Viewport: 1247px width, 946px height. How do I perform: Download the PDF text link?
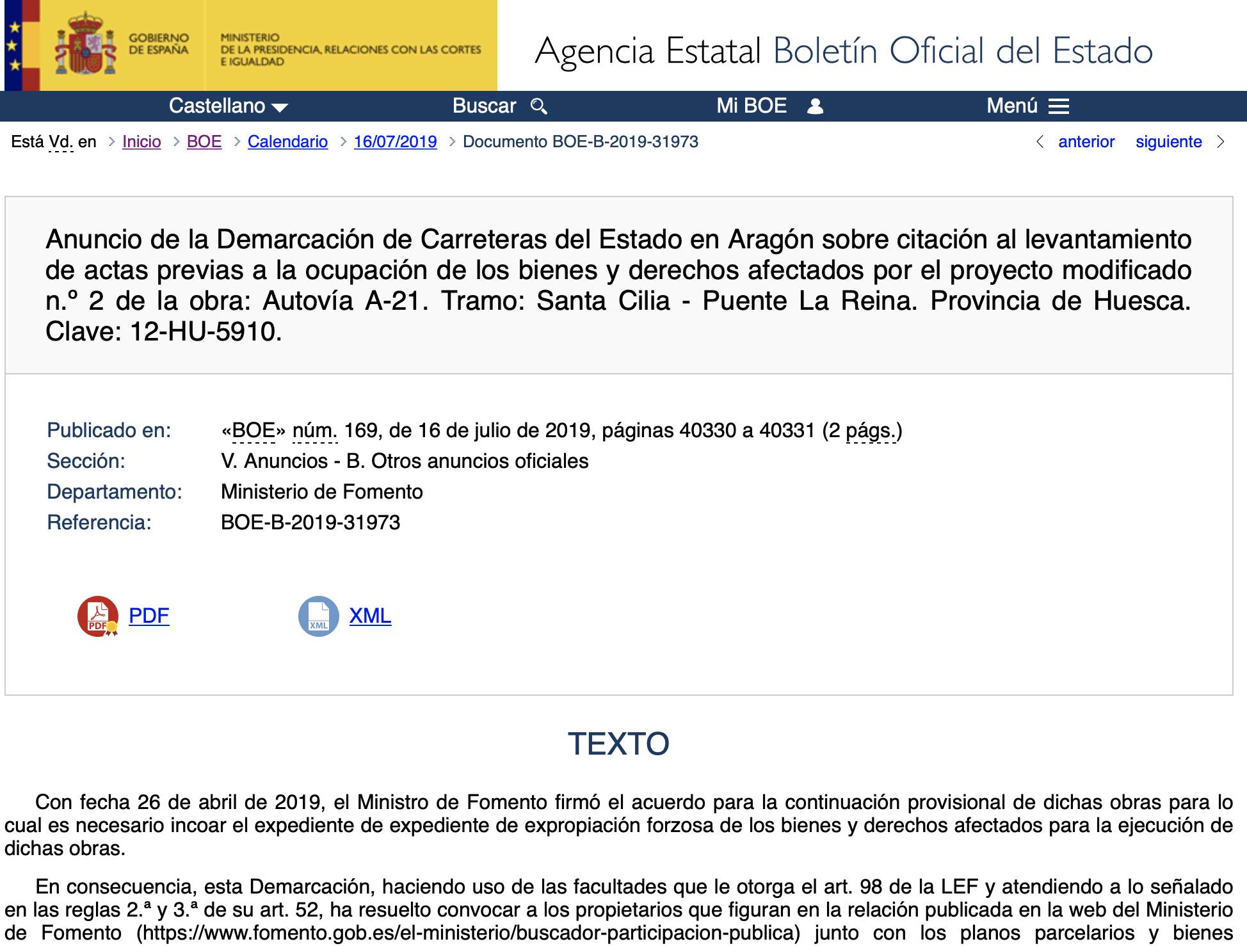click(x=149, y=616)
